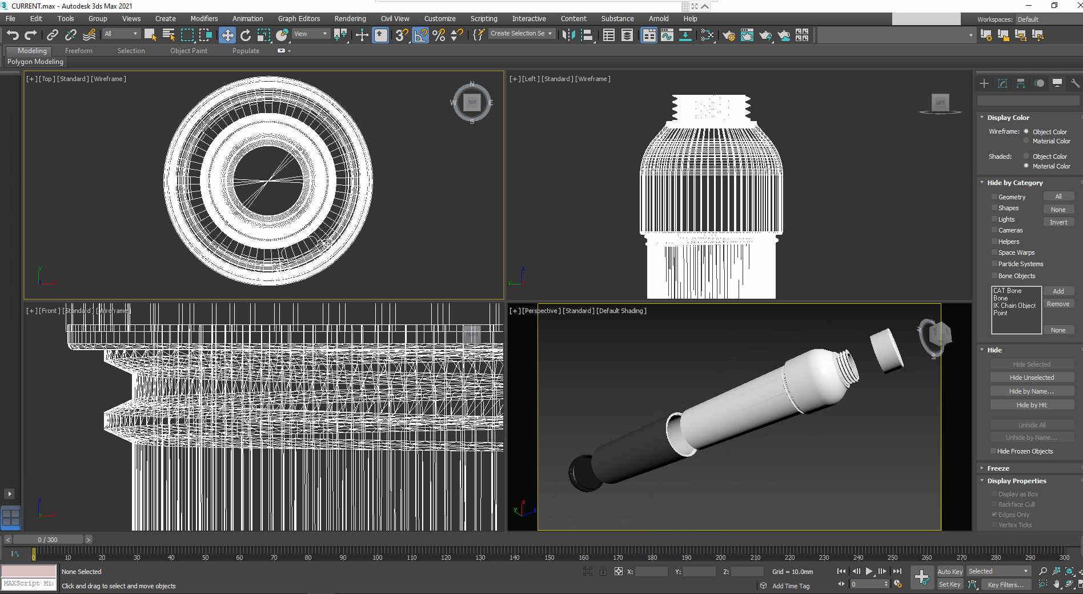Select the Select and Move tool
Screen dimensions: 1083x594
click(227, 35)
